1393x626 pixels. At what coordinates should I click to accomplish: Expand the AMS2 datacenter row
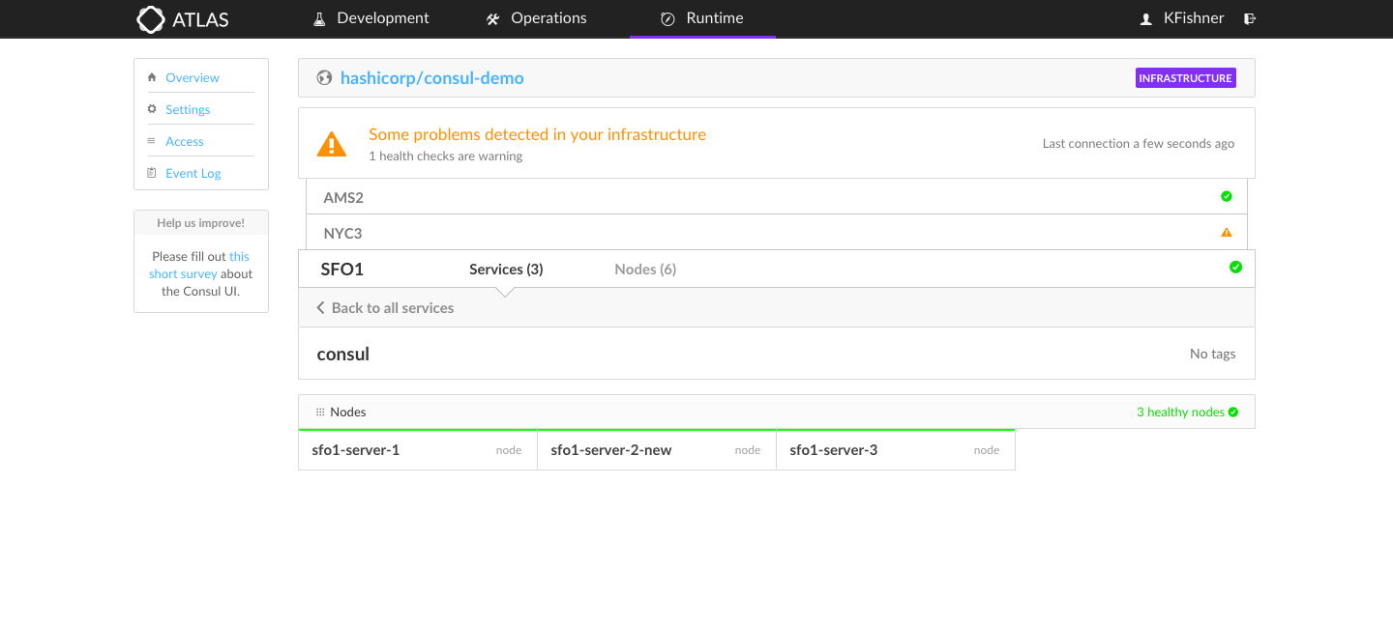click(343, 197)
